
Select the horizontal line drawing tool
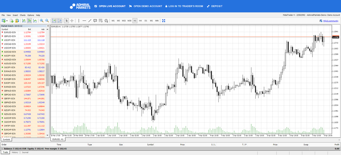click(x=84, y=21)
